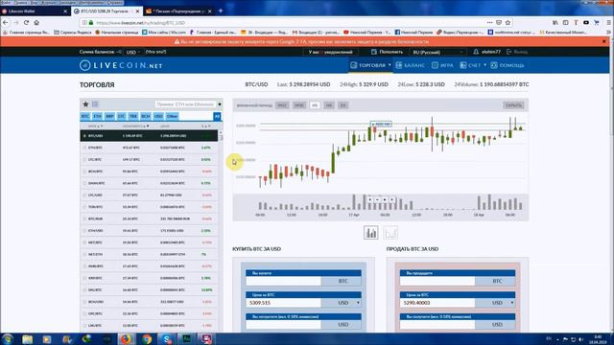Select the BTC/RUR pair radio button
Viewport: 614px width, 345px height.
(x=84, y=218)
